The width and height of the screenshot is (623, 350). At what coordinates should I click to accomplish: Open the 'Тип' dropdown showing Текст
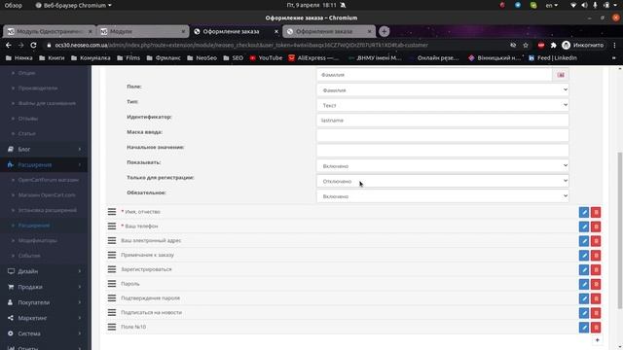click(x=443, y=105)
